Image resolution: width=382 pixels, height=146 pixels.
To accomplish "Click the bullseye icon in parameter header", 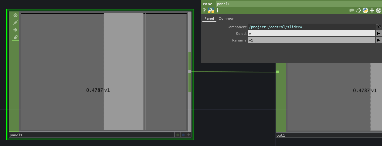I will click(378, 11).
